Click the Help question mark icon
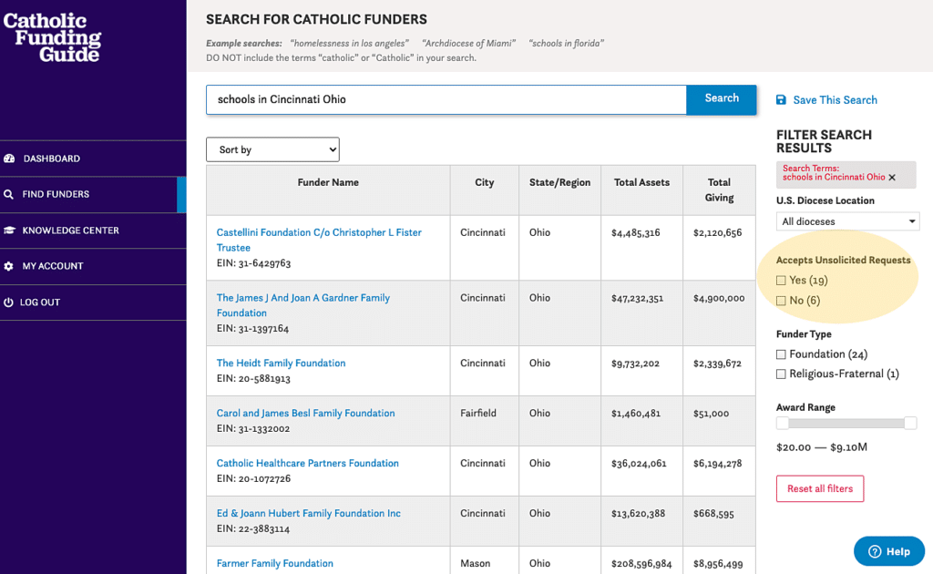This screenshot has height=574, width=933. tap(875, 551)
